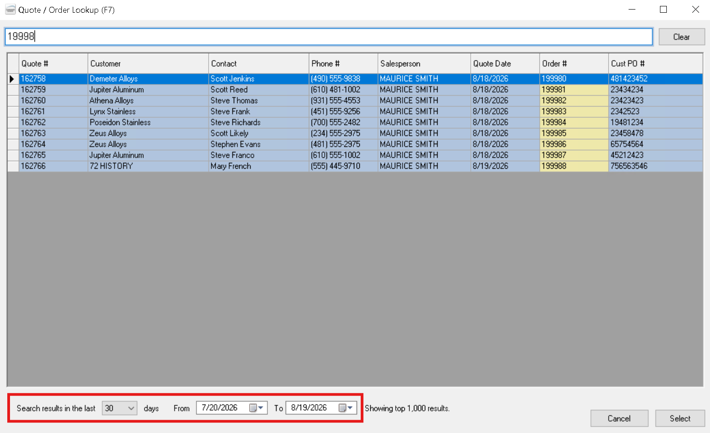Image resolution: width=710 pixels, height=433 pixels.
Task: Select quote 162766 cell
Action: click(53, 166)
